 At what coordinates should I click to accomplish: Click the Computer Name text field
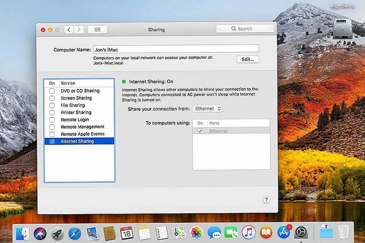click(176, 49)
